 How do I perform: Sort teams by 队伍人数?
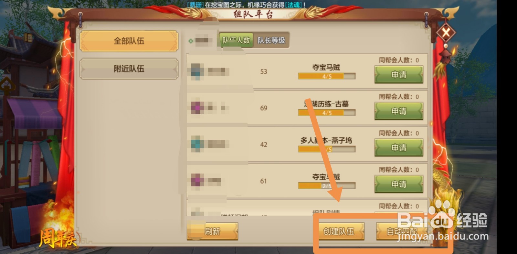236,40
